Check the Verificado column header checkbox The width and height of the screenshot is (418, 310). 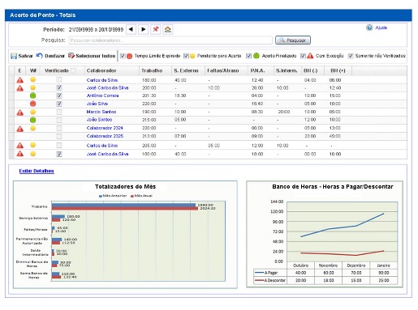pyautogui.click(x=73, y=70)
